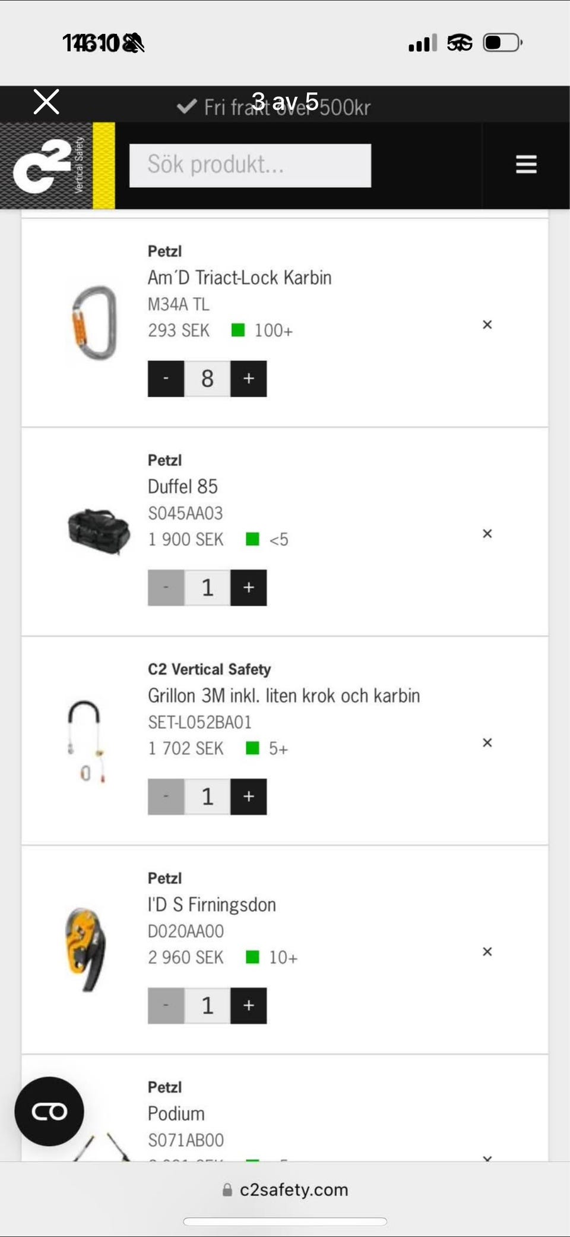The height and width of the screenshot is (1237, 570).
Task: Close the image viewer with X
Action: point(46,102)
